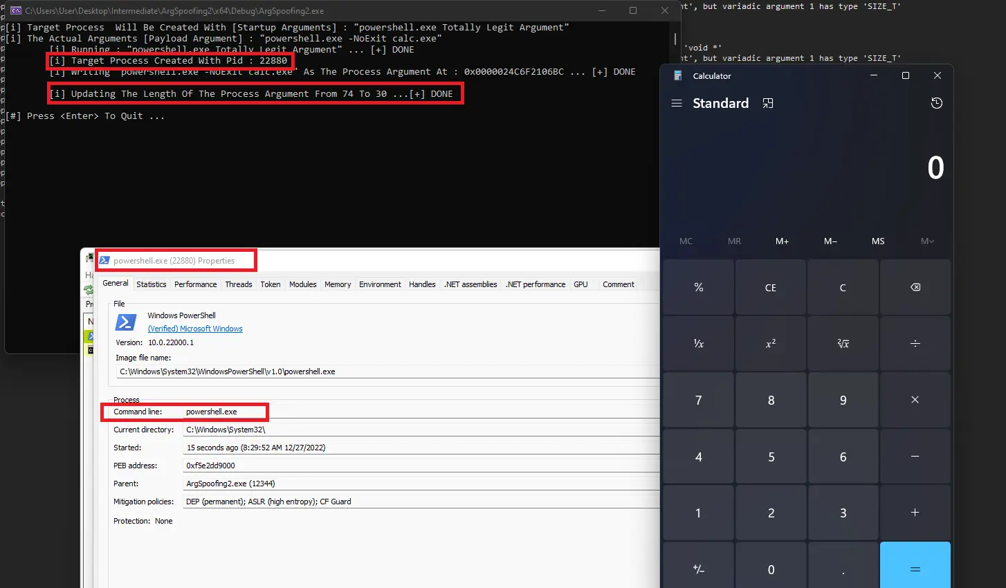Image resolution: width=1006 pixels, height=588 pixels.
Task: Click the CE clear entry button
Action: tap(770, 288)
